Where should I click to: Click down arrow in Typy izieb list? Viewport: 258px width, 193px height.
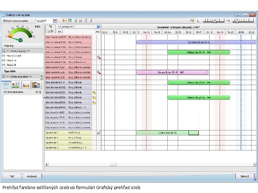42,78
